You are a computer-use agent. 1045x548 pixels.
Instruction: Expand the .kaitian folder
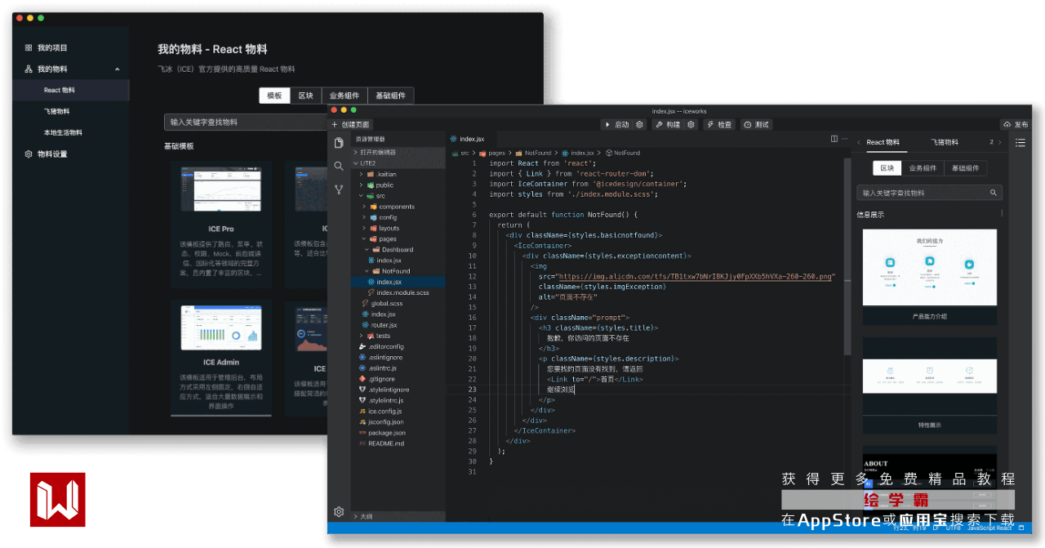click(398, 174)
